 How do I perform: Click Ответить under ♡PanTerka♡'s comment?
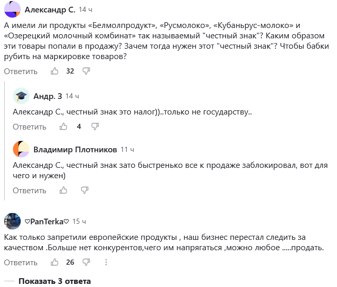point(21,262)
